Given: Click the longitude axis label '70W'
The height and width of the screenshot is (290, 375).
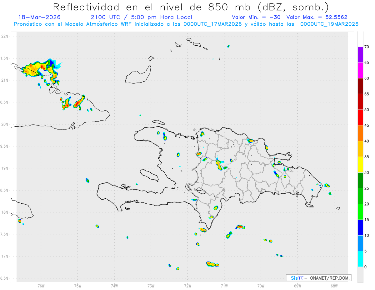Looking at the screenshot, I should point(261,286).
